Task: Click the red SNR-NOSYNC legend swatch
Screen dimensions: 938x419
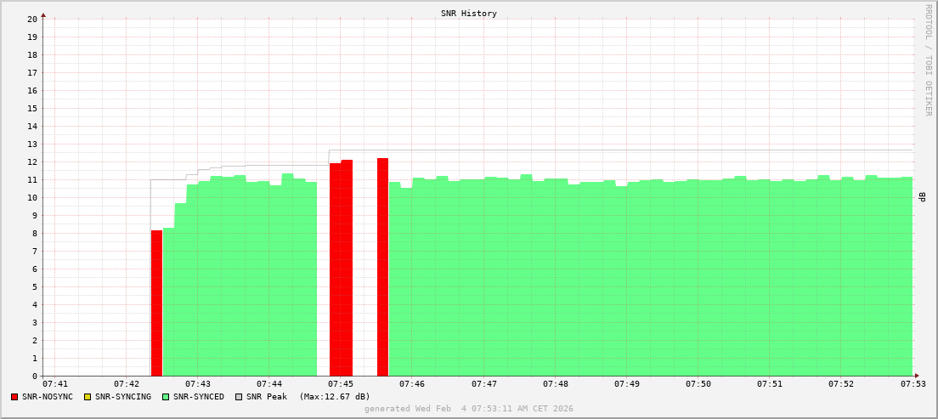Action: coord(14,397)
